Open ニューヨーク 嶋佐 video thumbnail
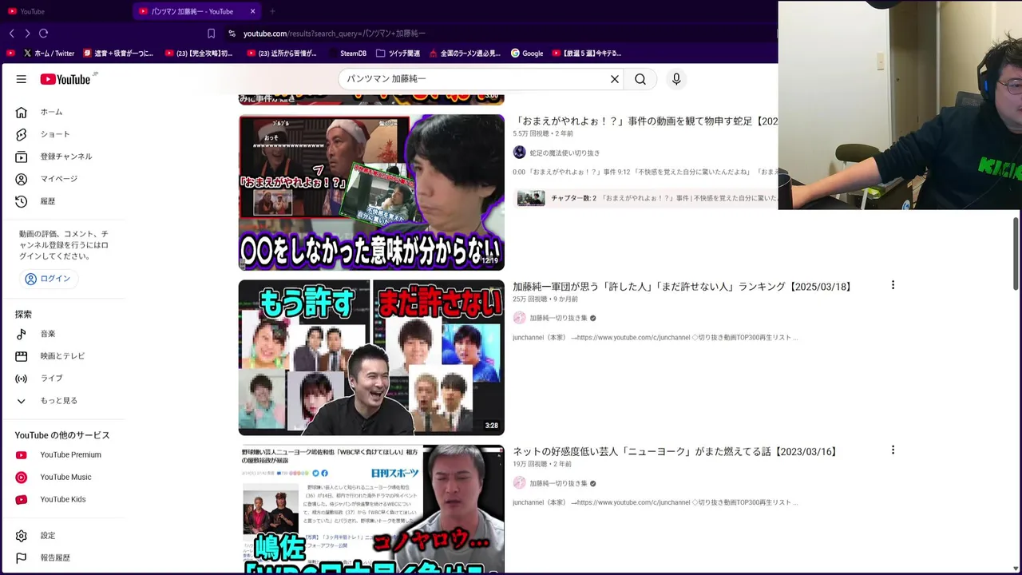Image resolution: width=1022 pixels, height=575 pixels. (371, 510)
